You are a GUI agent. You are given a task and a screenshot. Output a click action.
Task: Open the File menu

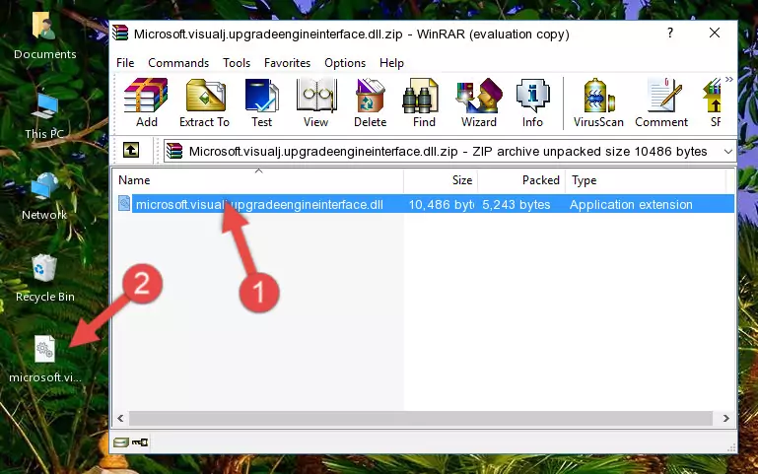[x=125, y=63]
